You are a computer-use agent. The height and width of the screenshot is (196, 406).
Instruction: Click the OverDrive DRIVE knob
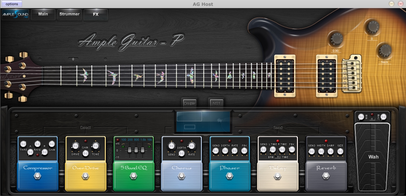[x=75, y=146]
